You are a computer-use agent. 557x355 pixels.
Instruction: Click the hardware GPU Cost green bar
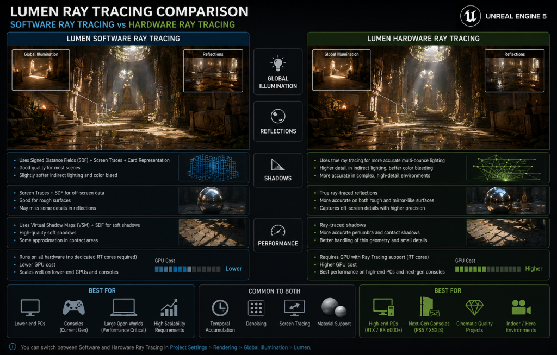click(x=488, y=269)
